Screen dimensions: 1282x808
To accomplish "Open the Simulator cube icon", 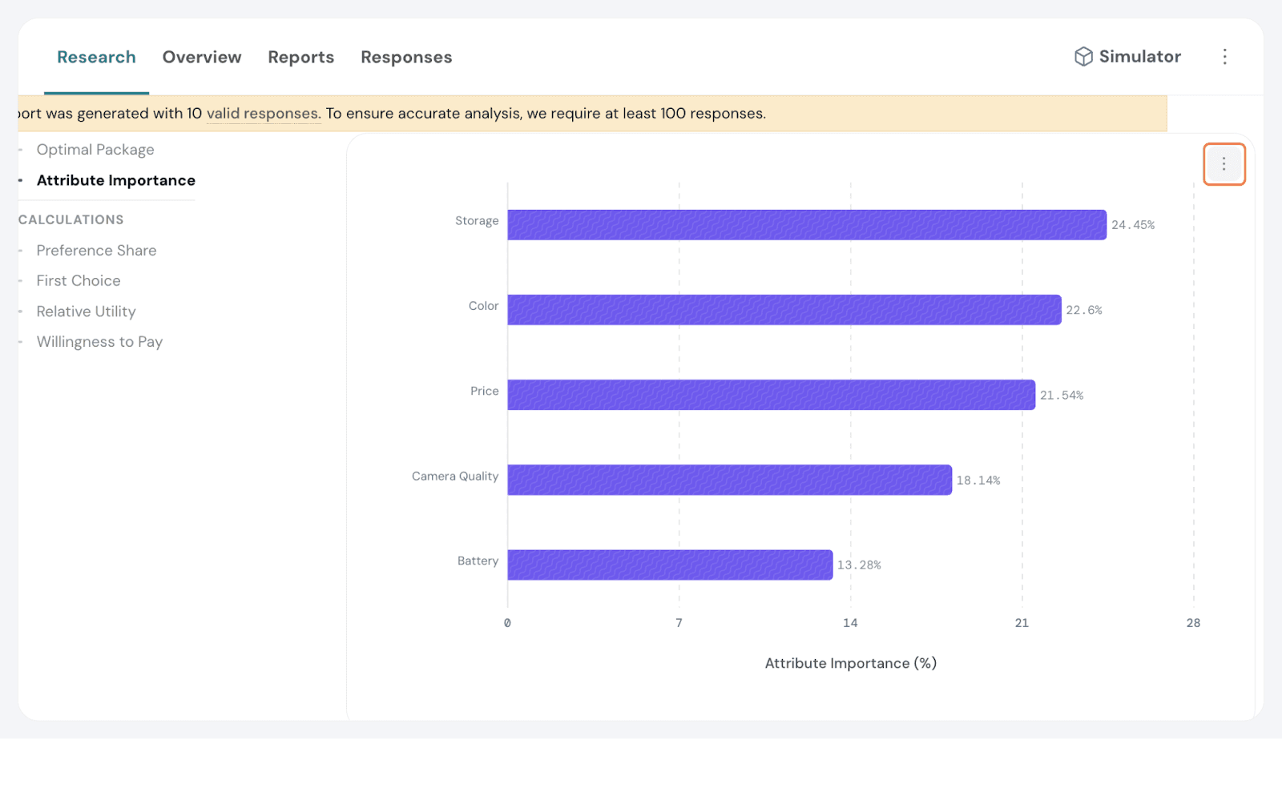I will [x=1083, y=57].
